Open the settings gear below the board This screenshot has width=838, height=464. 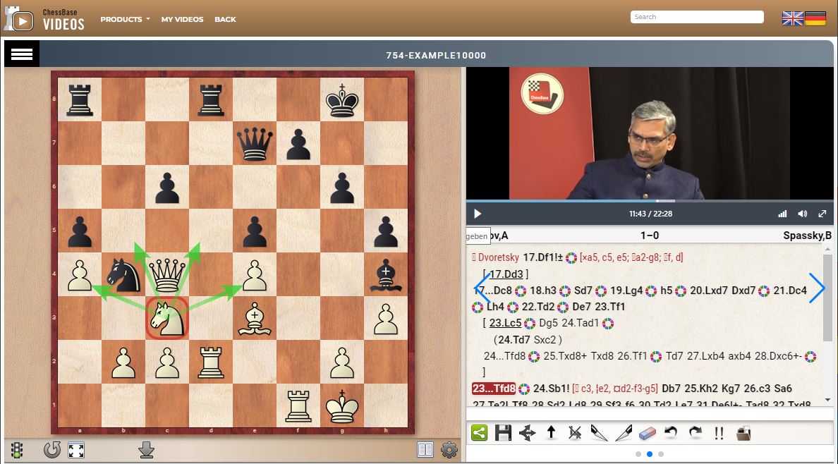click(449, 450)
